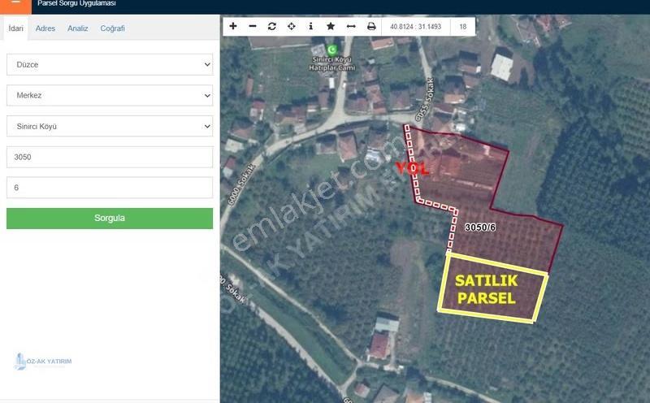
Task: Refresh the map with the reload icon
Action: click(x=272, y=26)
